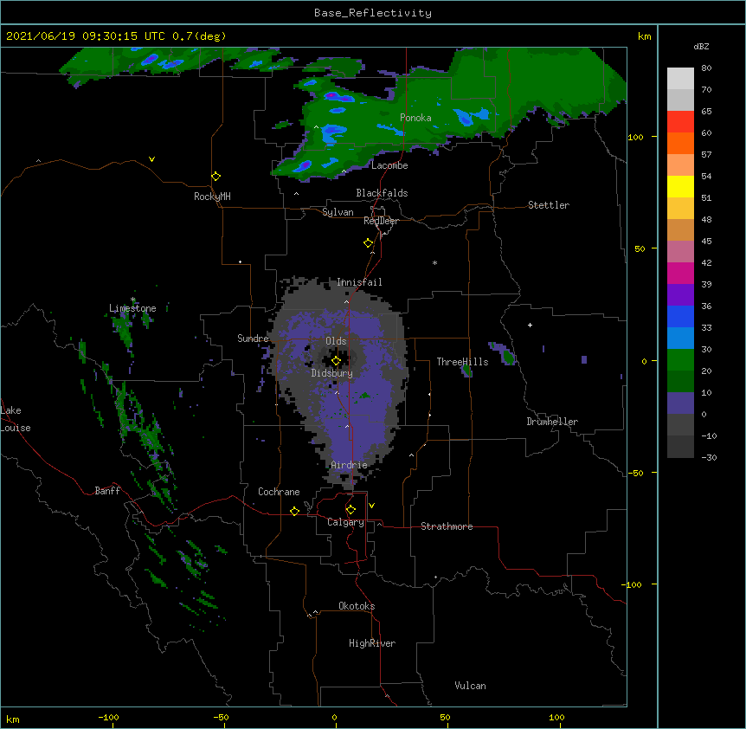Image resolution: width=746 pixels, height=729 pixels.
Task: Click the Ponoka city label
Action: tap(415, 118)
